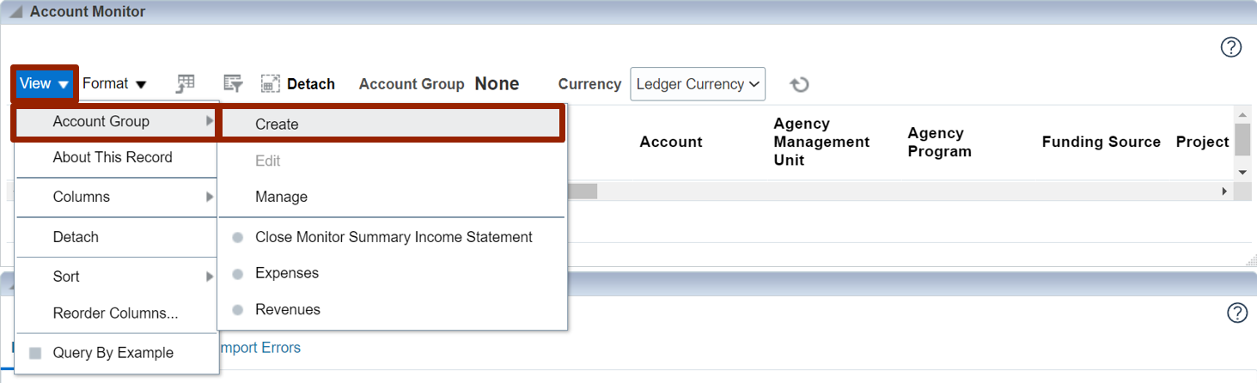Open help icon in lower panel
Screen dimensions: 1257x383
click(x=1236, y=313)
